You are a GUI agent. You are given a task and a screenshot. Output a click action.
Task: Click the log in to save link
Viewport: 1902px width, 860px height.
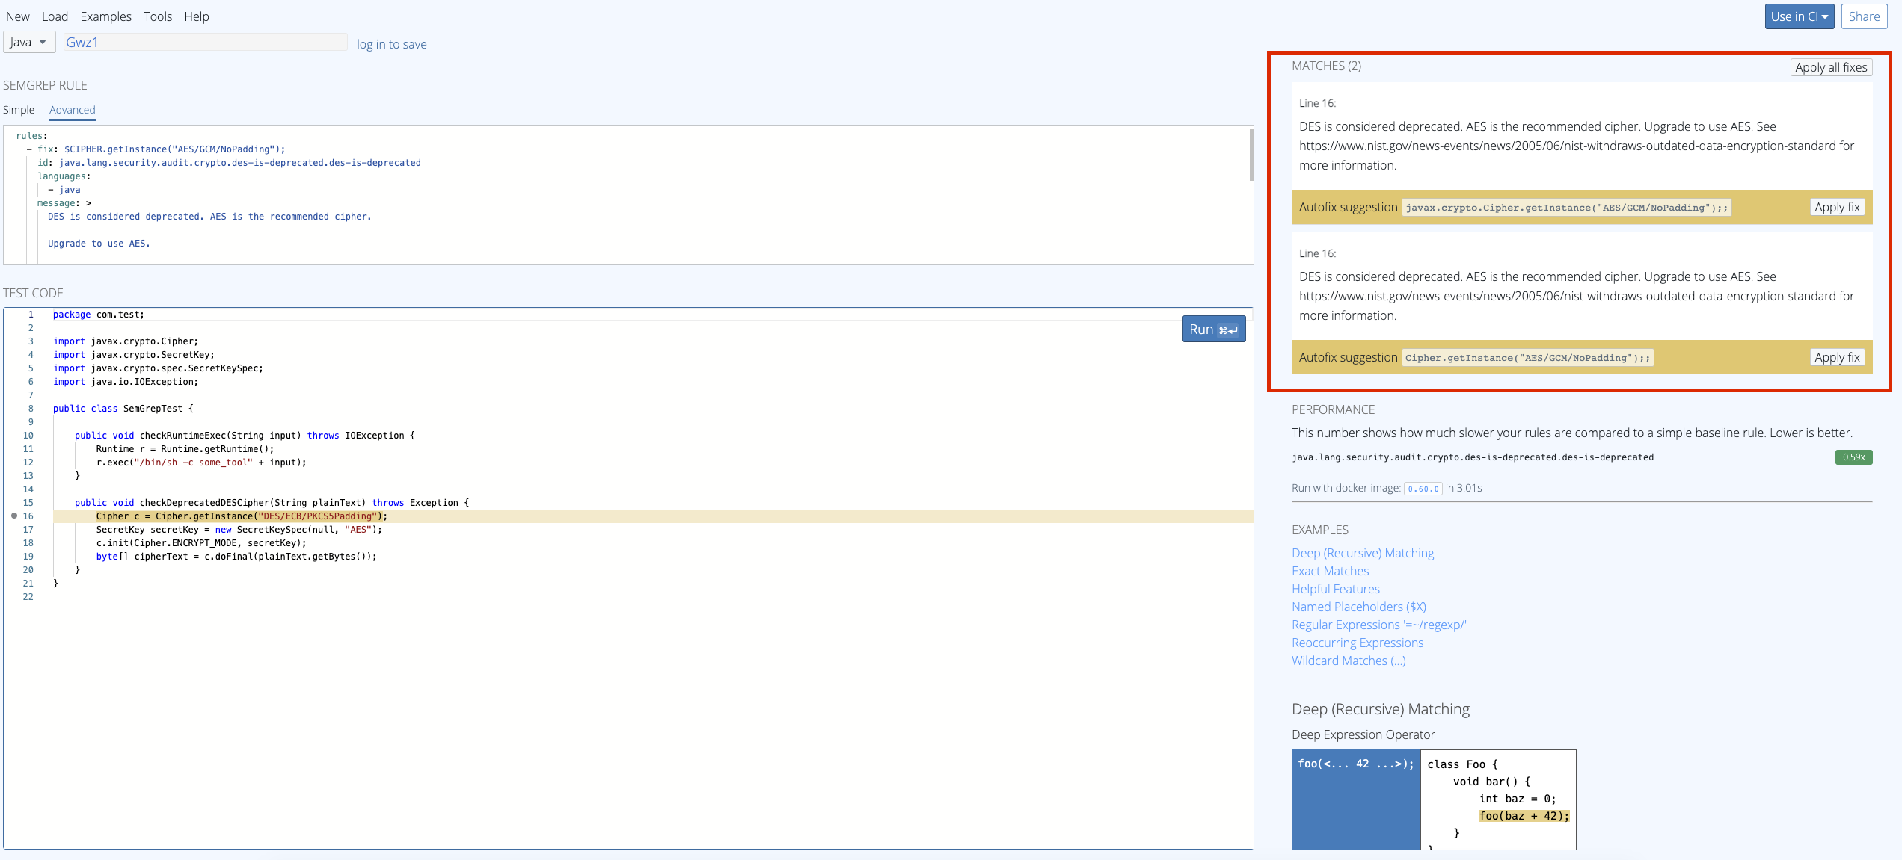[391, 44]
